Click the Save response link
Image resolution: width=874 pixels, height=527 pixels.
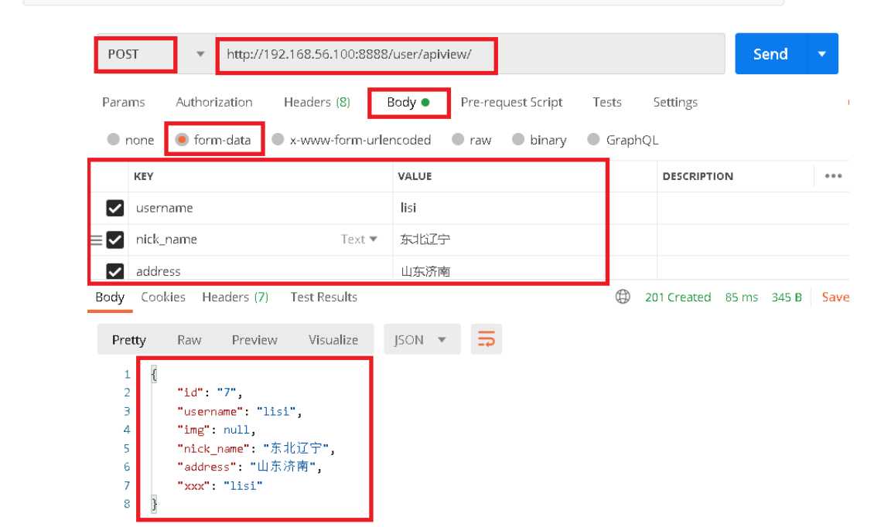pyautogui.click(x=835, y=297)
